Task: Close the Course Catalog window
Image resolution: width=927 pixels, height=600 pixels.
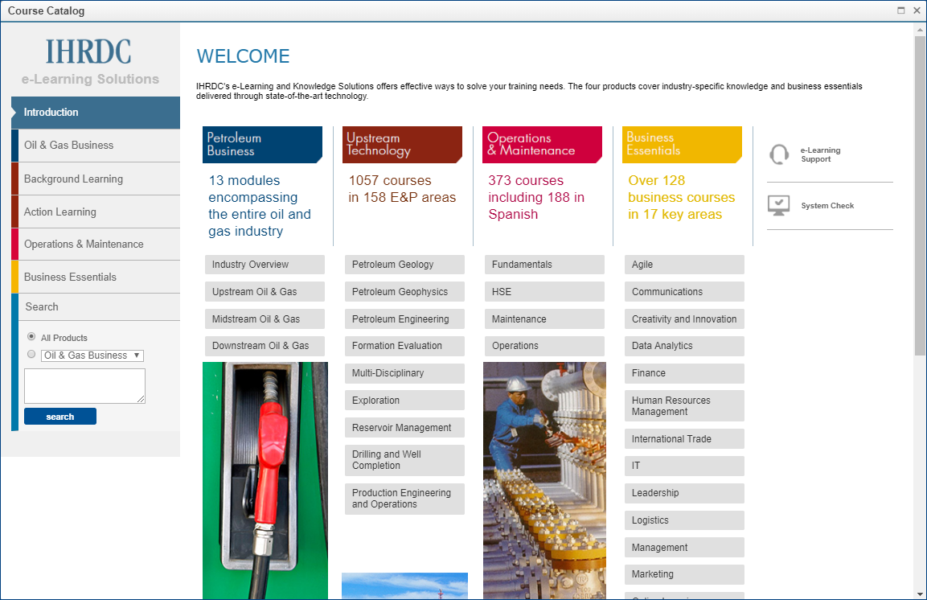Action: coord(917,10)
